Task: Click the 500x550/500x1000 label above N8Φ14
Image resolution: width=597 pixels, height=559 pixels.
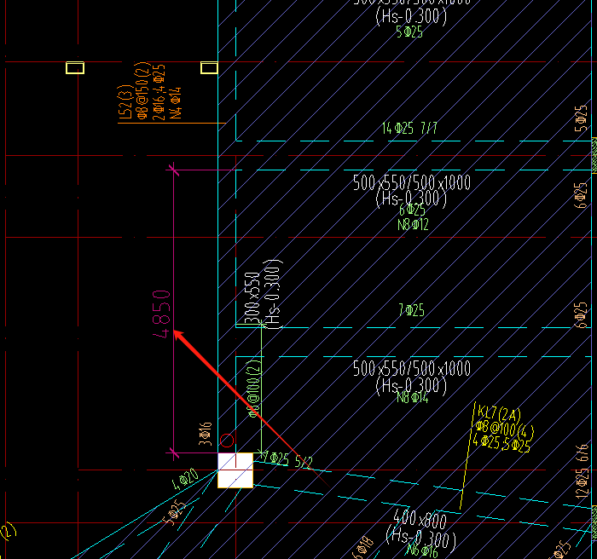Action: 412,368
